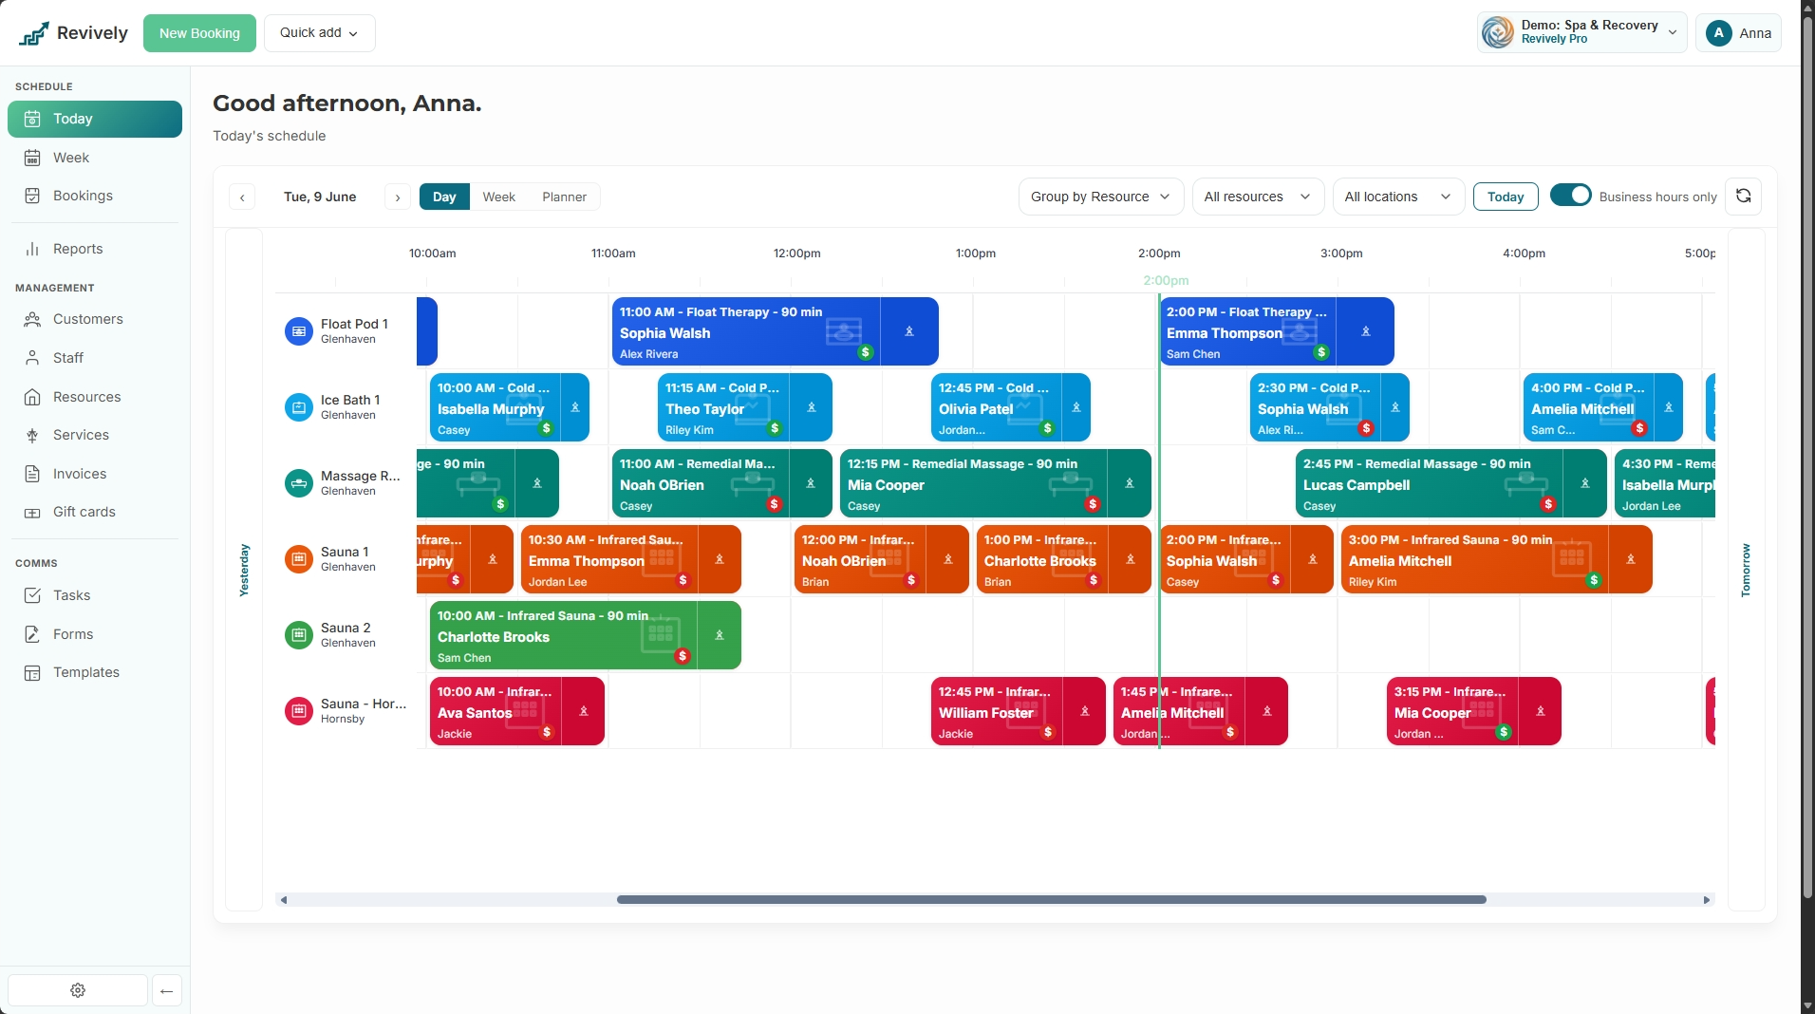The height and width of the screenshot is (1014, 1815).
Task: Open Isabella Murphy 10:00 AM Cold Plunge booking
Action: pyautogui.click(x=509, y=407)
